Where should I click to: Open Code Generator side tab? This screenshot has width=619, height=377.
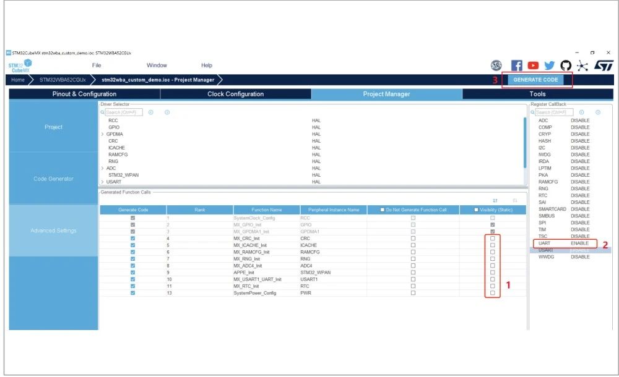pos(53,179)
